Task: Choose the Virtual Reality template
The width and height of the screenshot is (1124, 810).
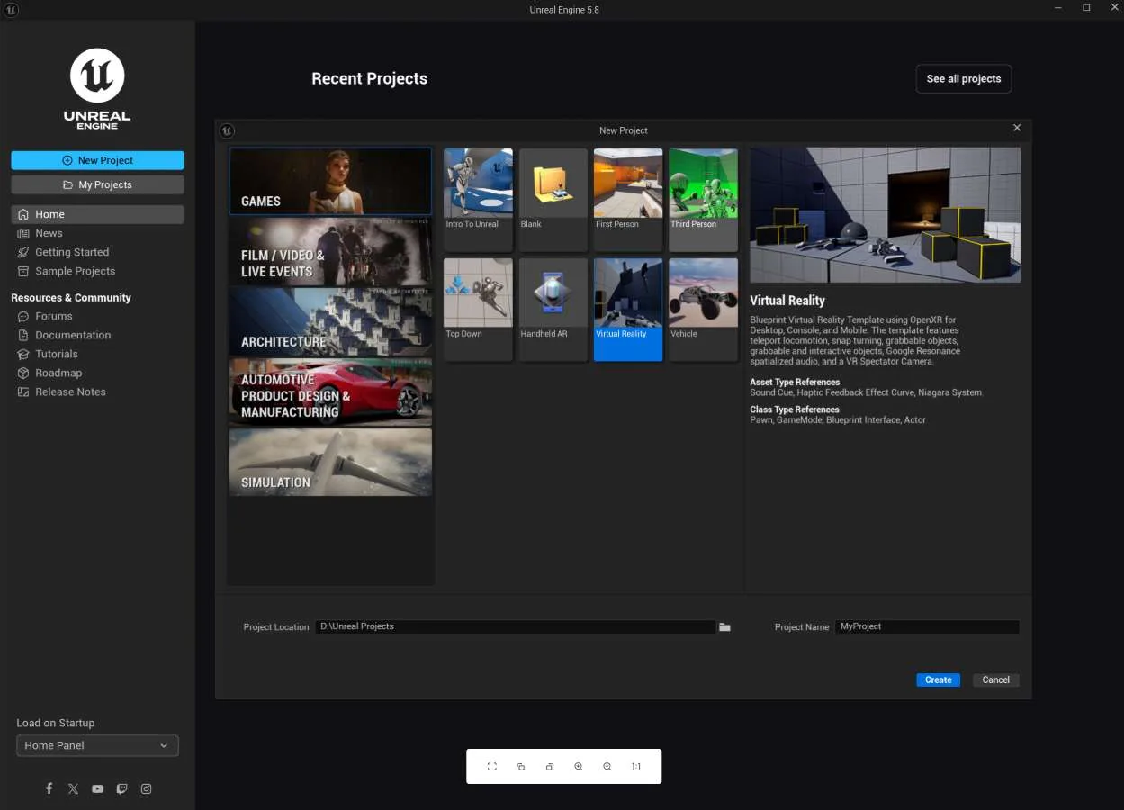Action: (x=628, y=310)
